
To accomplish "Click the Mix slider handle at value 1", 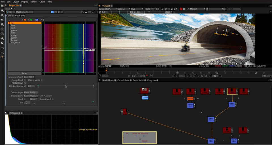I will point(93,102).
